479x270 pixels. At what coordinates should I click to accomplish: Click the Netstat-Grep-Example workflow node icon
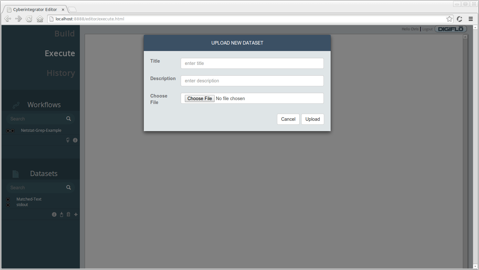pos(10,131)
